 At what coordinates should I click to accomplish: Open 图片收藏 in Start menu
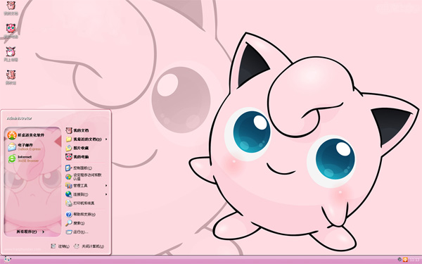[x=77, y=148]
